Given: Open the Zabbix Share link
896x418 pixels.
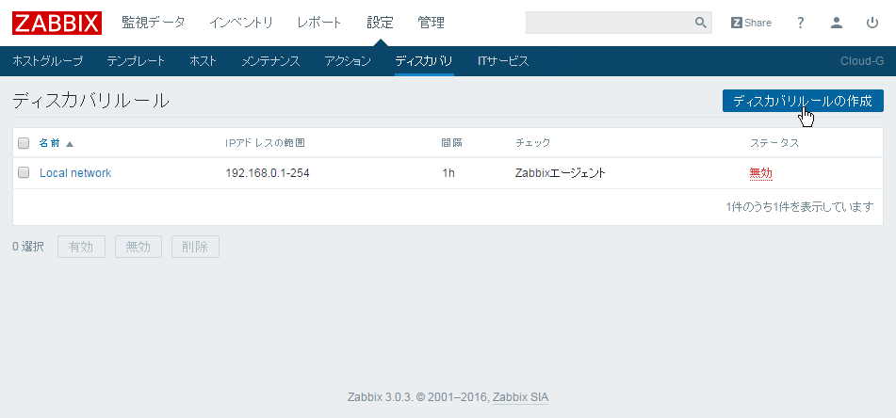Looking at the screenshot, I should 751,23.
